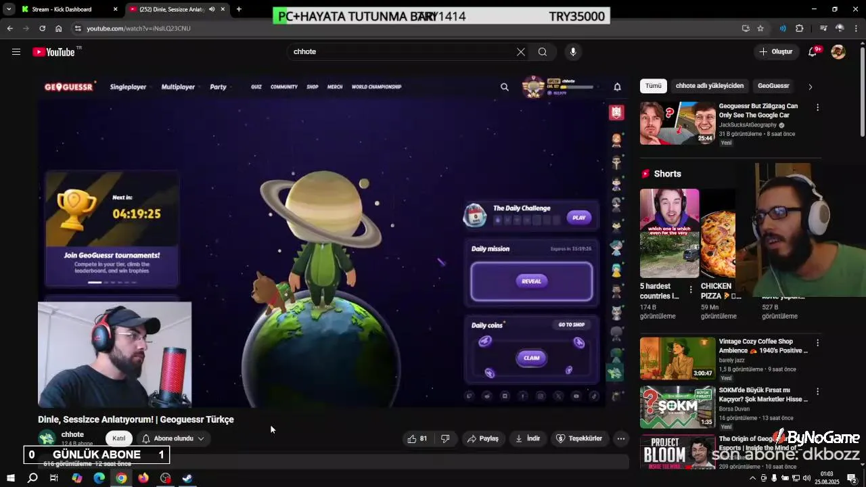Open Windows notification center icon
This screenshot has height=487, width=866.
point(852,478)
